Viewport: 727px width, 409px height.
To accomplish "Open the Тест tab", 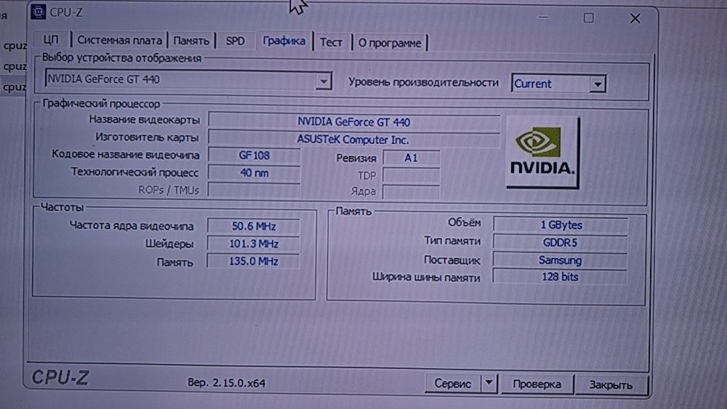I will coord(331,43).
